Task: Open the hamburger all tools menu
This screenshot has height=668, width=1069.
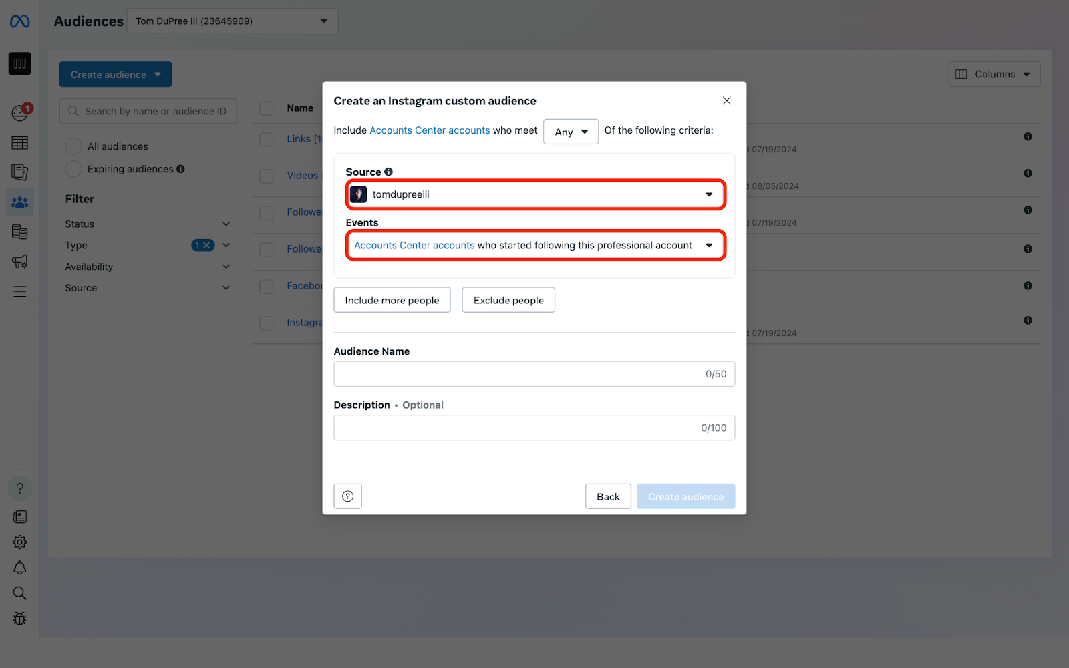Action: [x=19, y=291]
